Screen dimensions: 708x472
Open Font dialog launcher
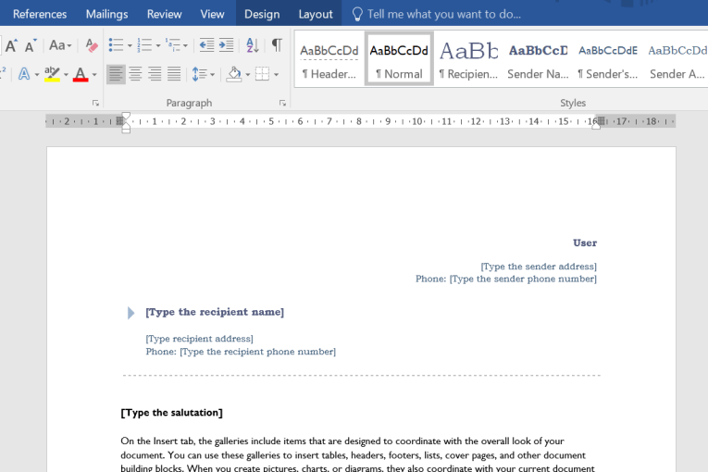[x=95, y=103]
